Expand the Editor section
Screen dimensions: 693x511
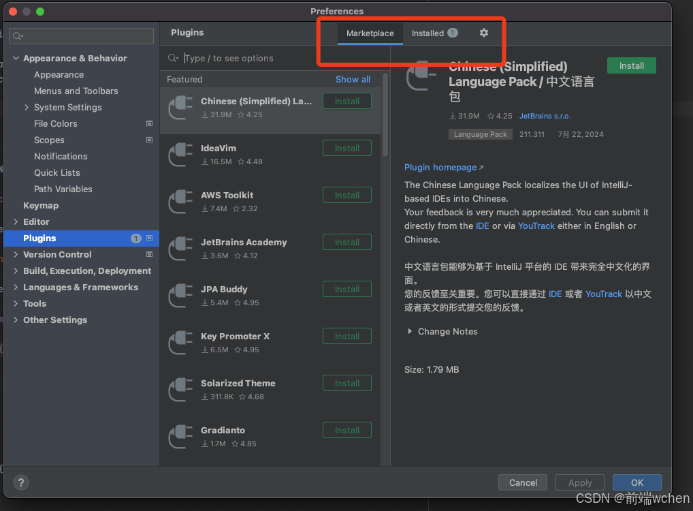pos(16,221)
